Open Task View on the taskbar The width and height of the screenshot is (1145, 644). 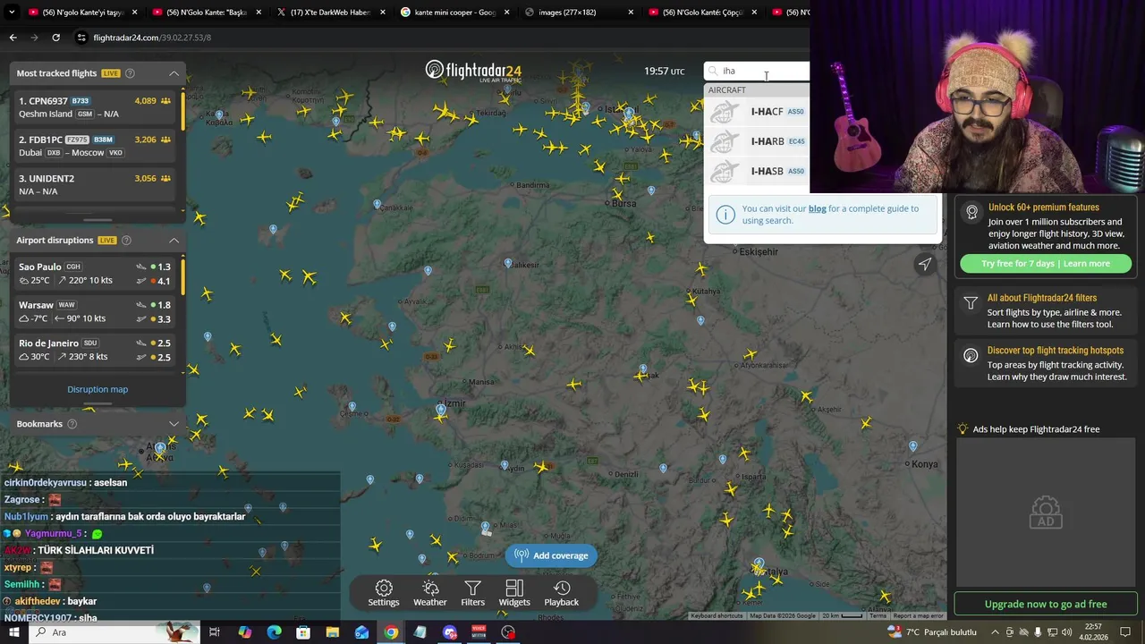[x=215, y=632]
